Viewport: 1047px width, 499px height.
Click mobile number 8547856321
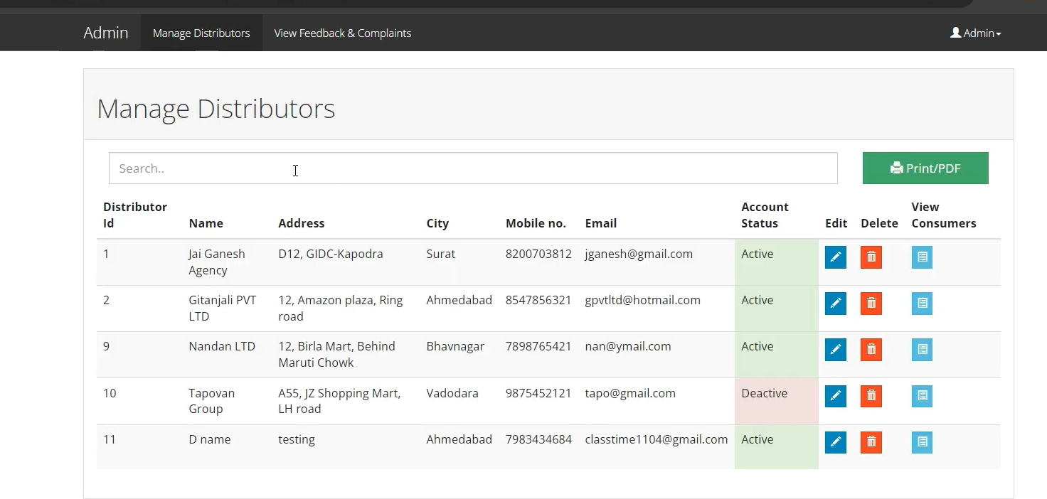click(538, 300)
